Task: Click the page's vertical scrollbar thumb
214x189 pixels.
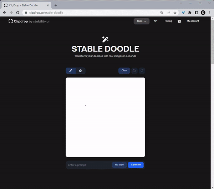Action: (212, 42)
